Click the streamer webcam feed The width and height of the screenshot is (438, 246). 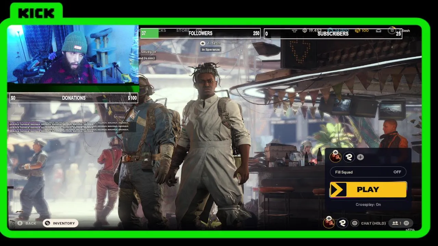pyautogui.click(x=73, y=54)
